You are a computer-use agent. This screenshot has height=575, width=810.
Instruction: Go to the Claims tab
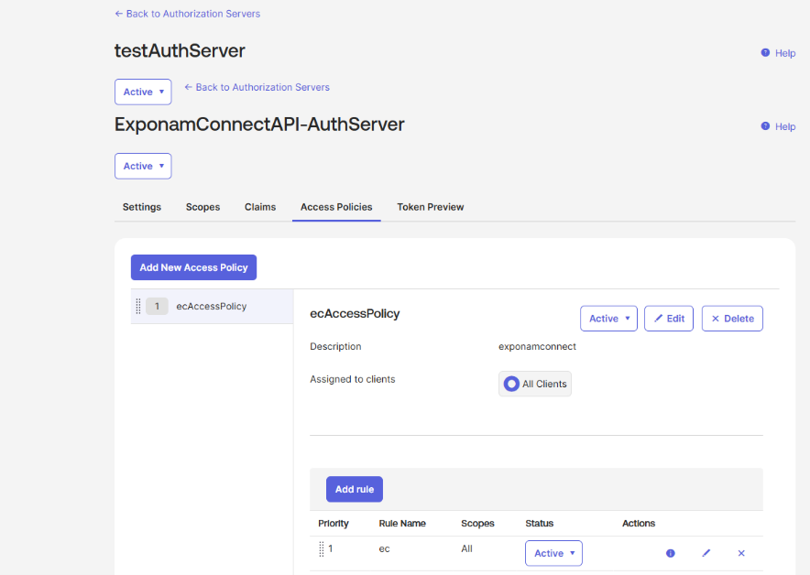[x=260, y=207]
